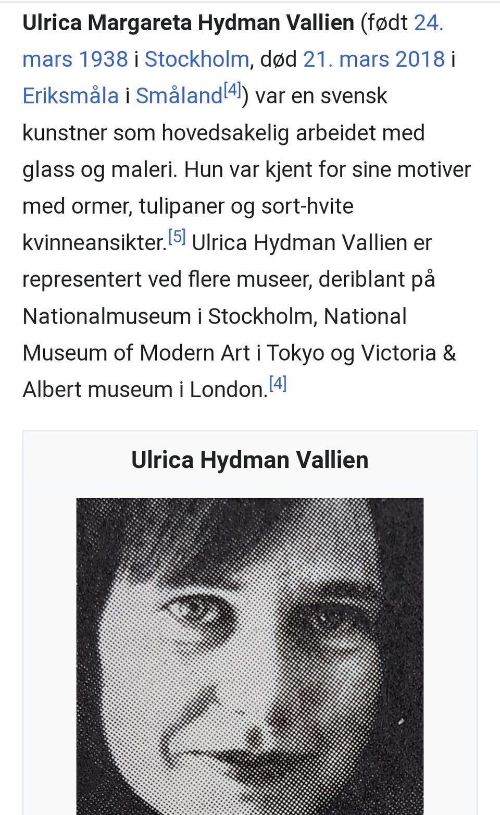Tap the word "sort-hvite"
This screenshot has height=815, width=500.
pyautogui.click(x=307, y=206)
